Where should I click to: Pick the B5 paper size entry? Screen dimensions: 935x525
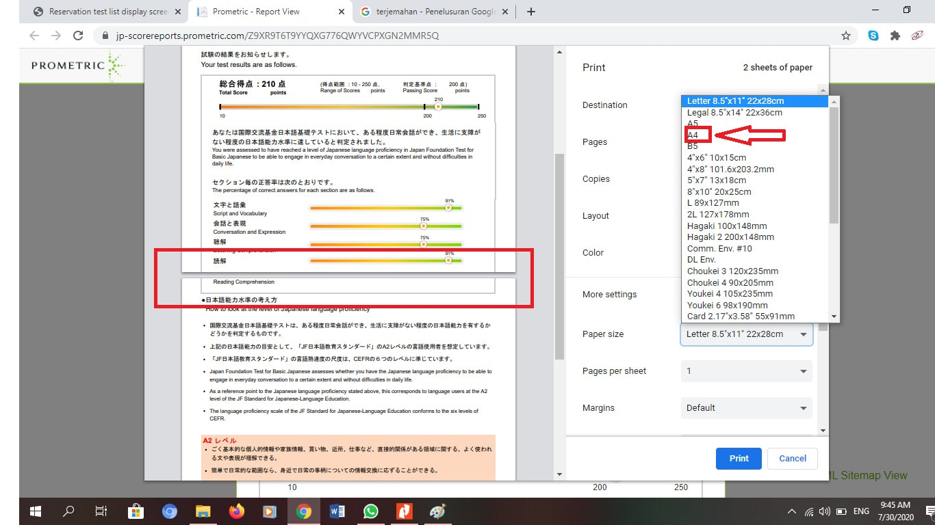pyautogui.click(x=693, y=146)
